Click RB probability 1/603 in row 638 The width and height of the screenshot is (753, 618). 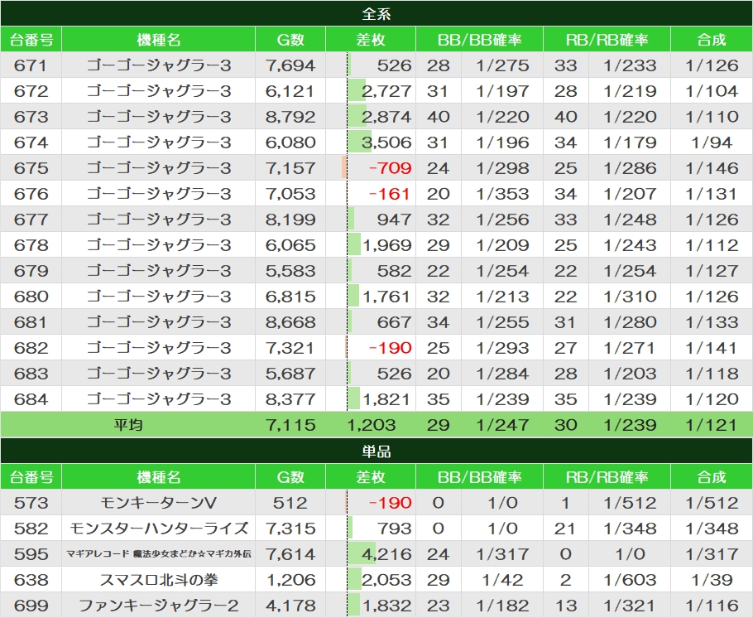pyautogui.click(x=630, y=580)
